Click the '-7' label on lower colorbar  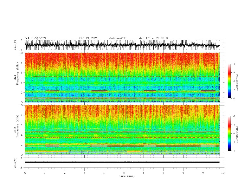tap(234, 151)
